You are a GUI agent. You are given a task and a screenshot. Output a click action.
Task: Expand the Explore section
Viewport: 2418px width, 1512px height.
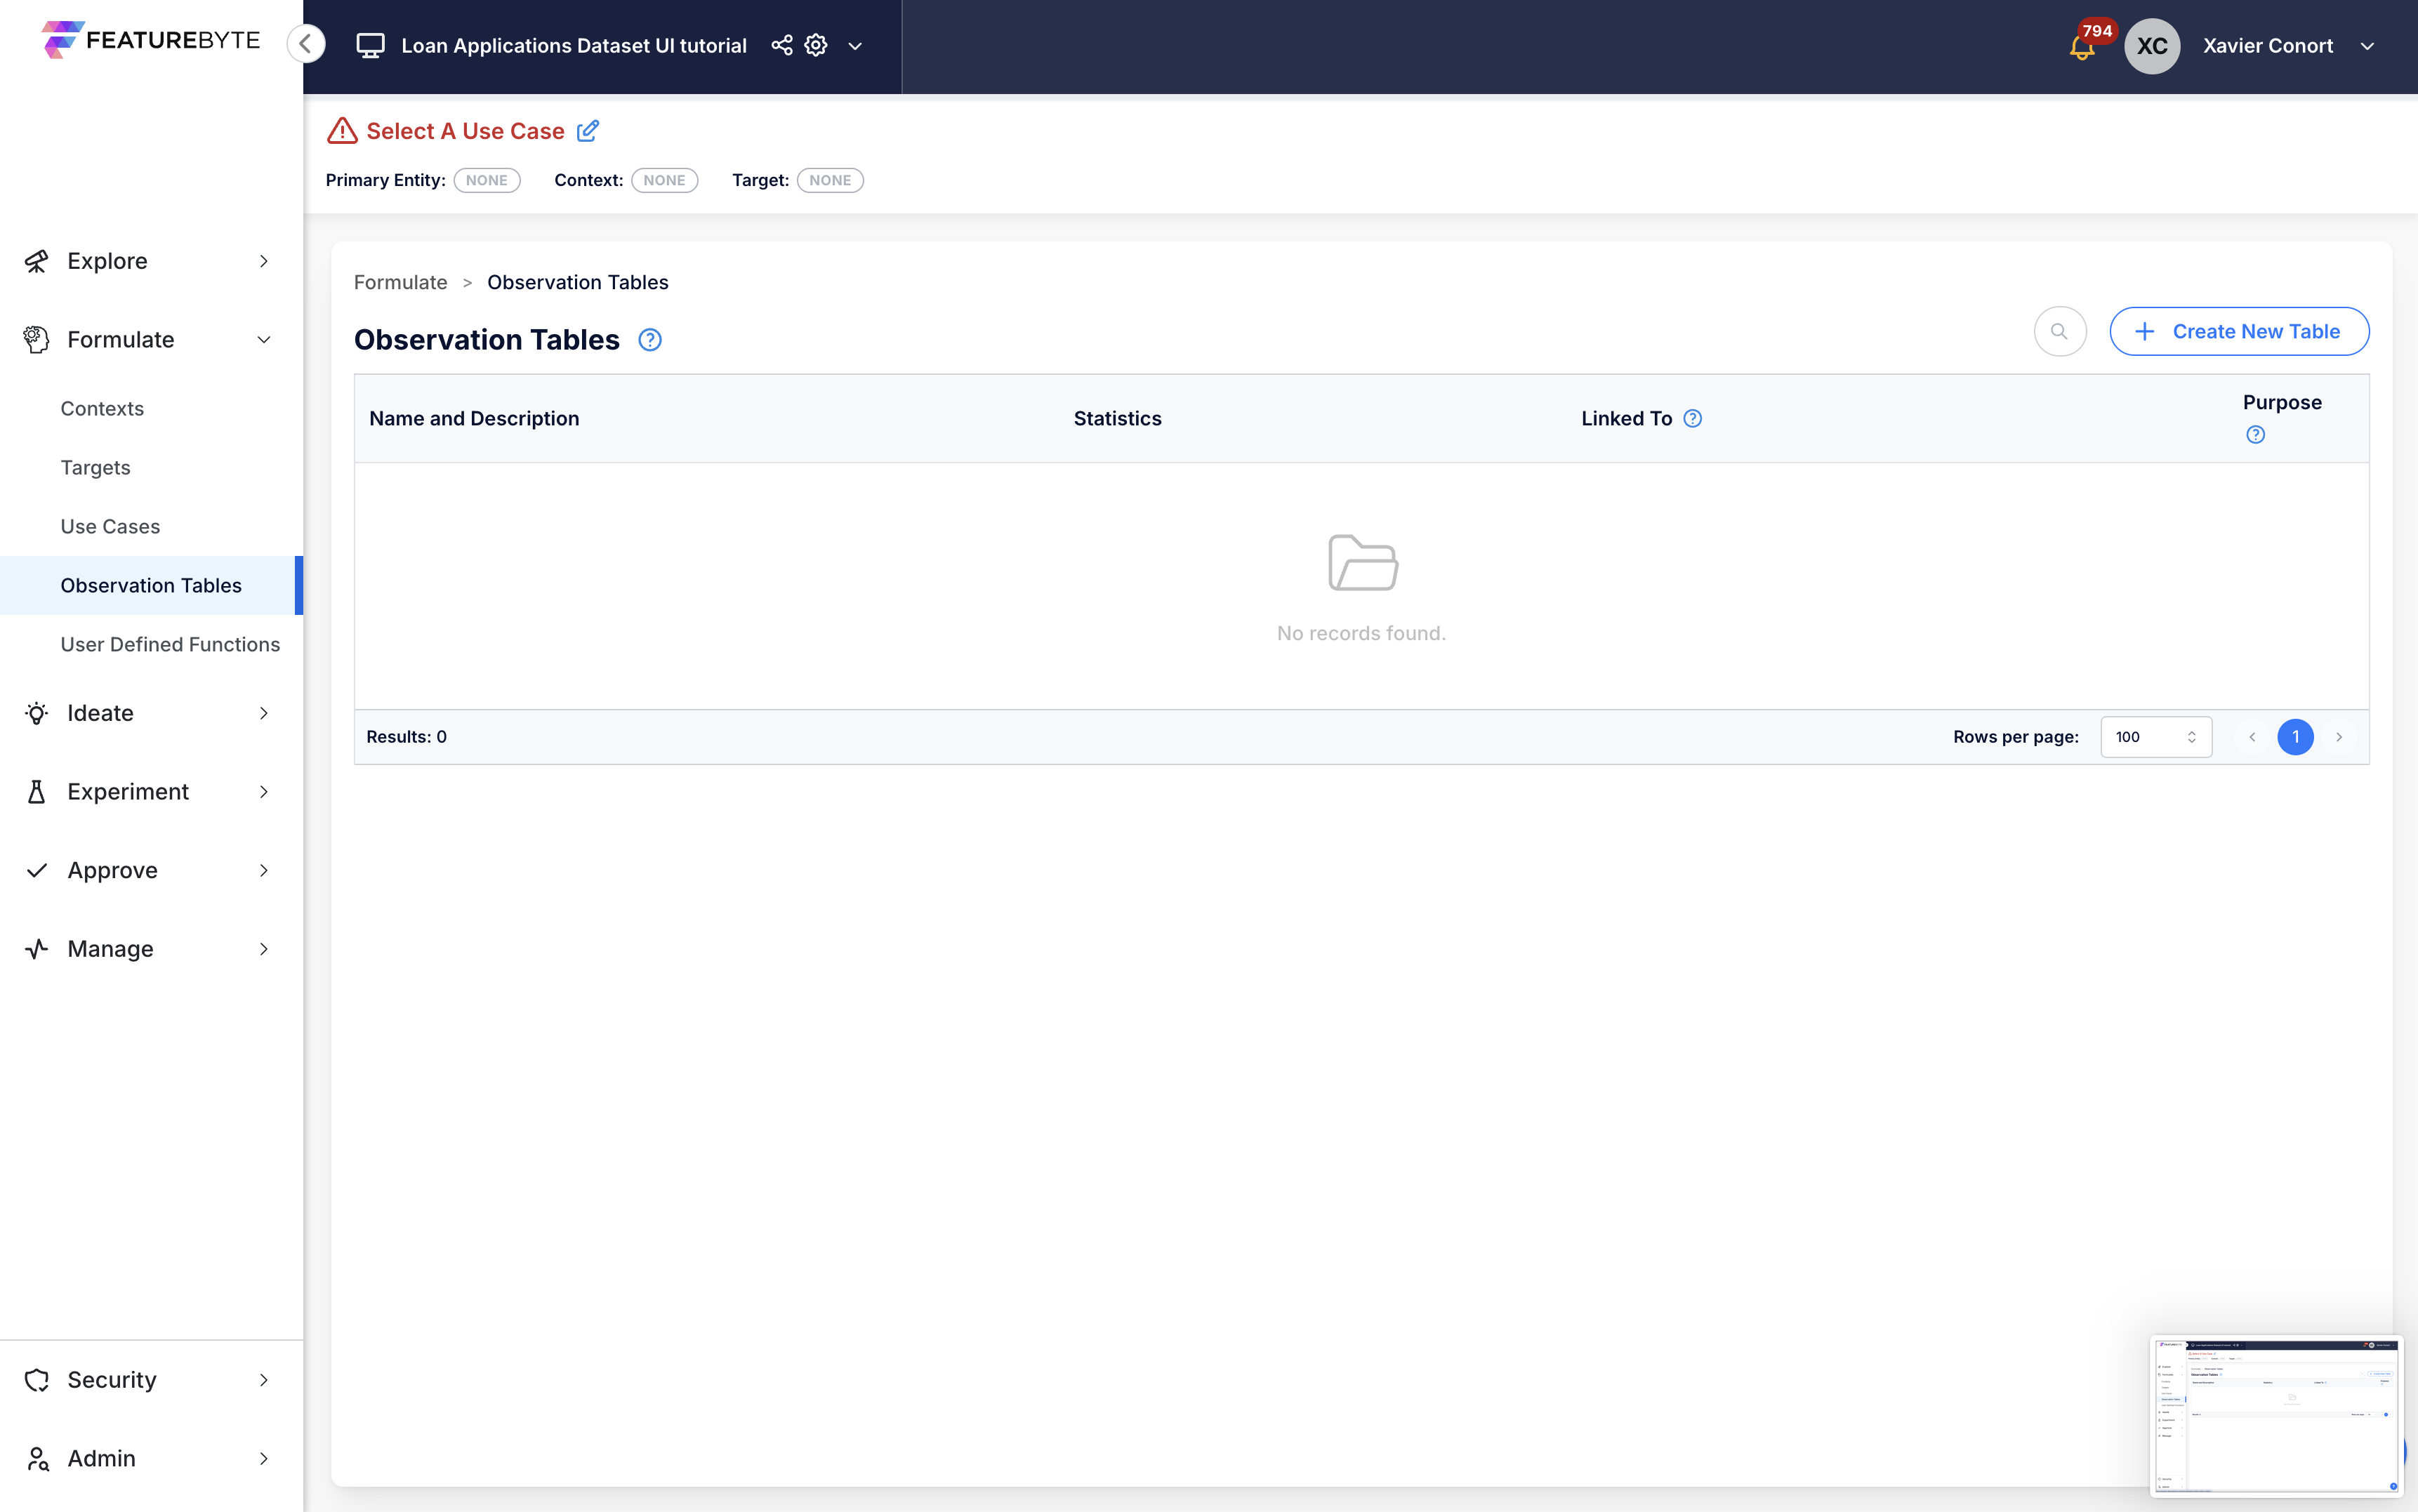[151, 261]
